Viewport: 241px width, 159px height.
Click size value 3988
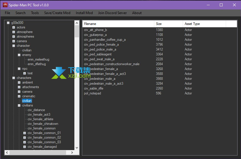tap(159, 79)
